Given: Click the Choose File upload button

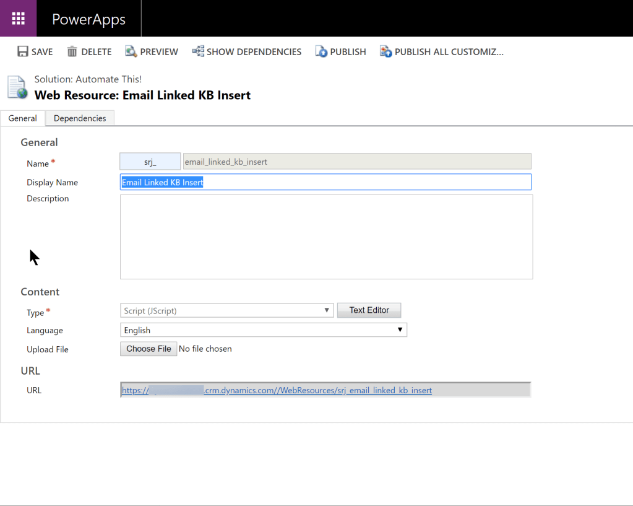Looking at the screenshot, I should tap(149, 349).
